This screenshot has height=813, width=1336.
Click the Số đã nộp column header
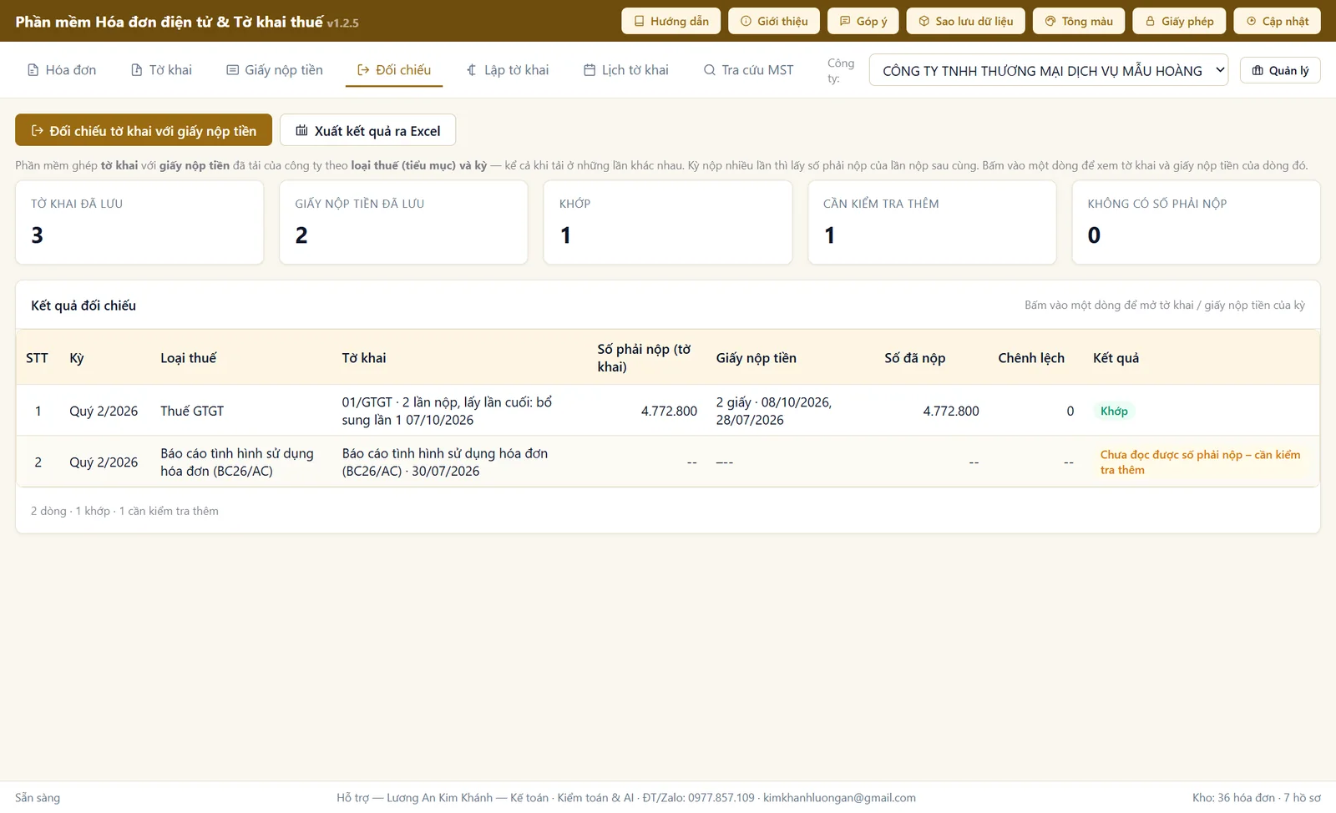pos(915,357)
